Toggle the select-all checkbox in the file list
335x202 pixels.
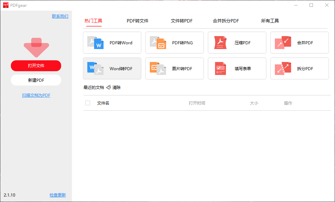tap(87, 103)
